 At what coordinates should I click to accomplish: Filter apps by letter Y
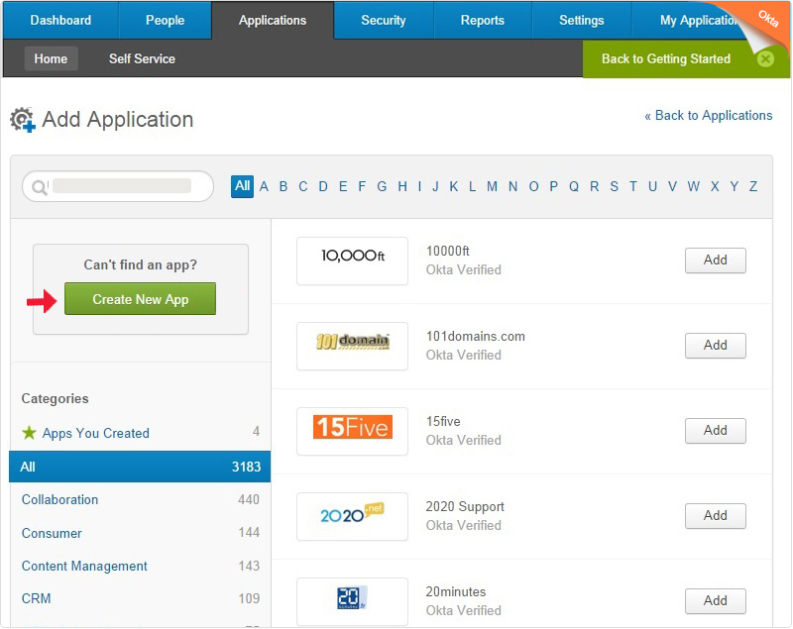coord(735,187)
